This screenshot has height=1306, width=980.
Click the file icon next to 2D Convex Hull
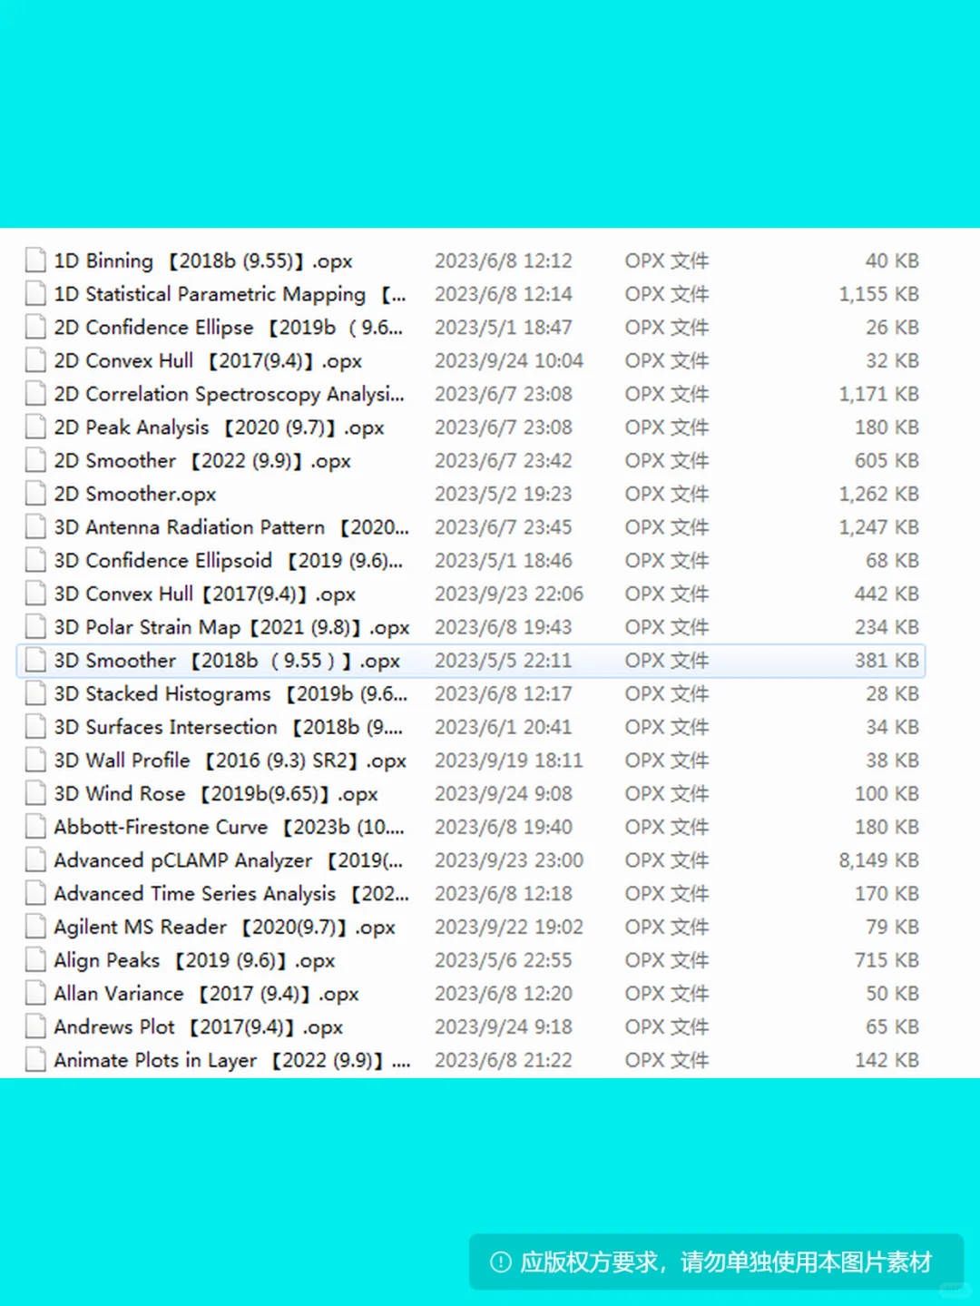click(35, 360)
